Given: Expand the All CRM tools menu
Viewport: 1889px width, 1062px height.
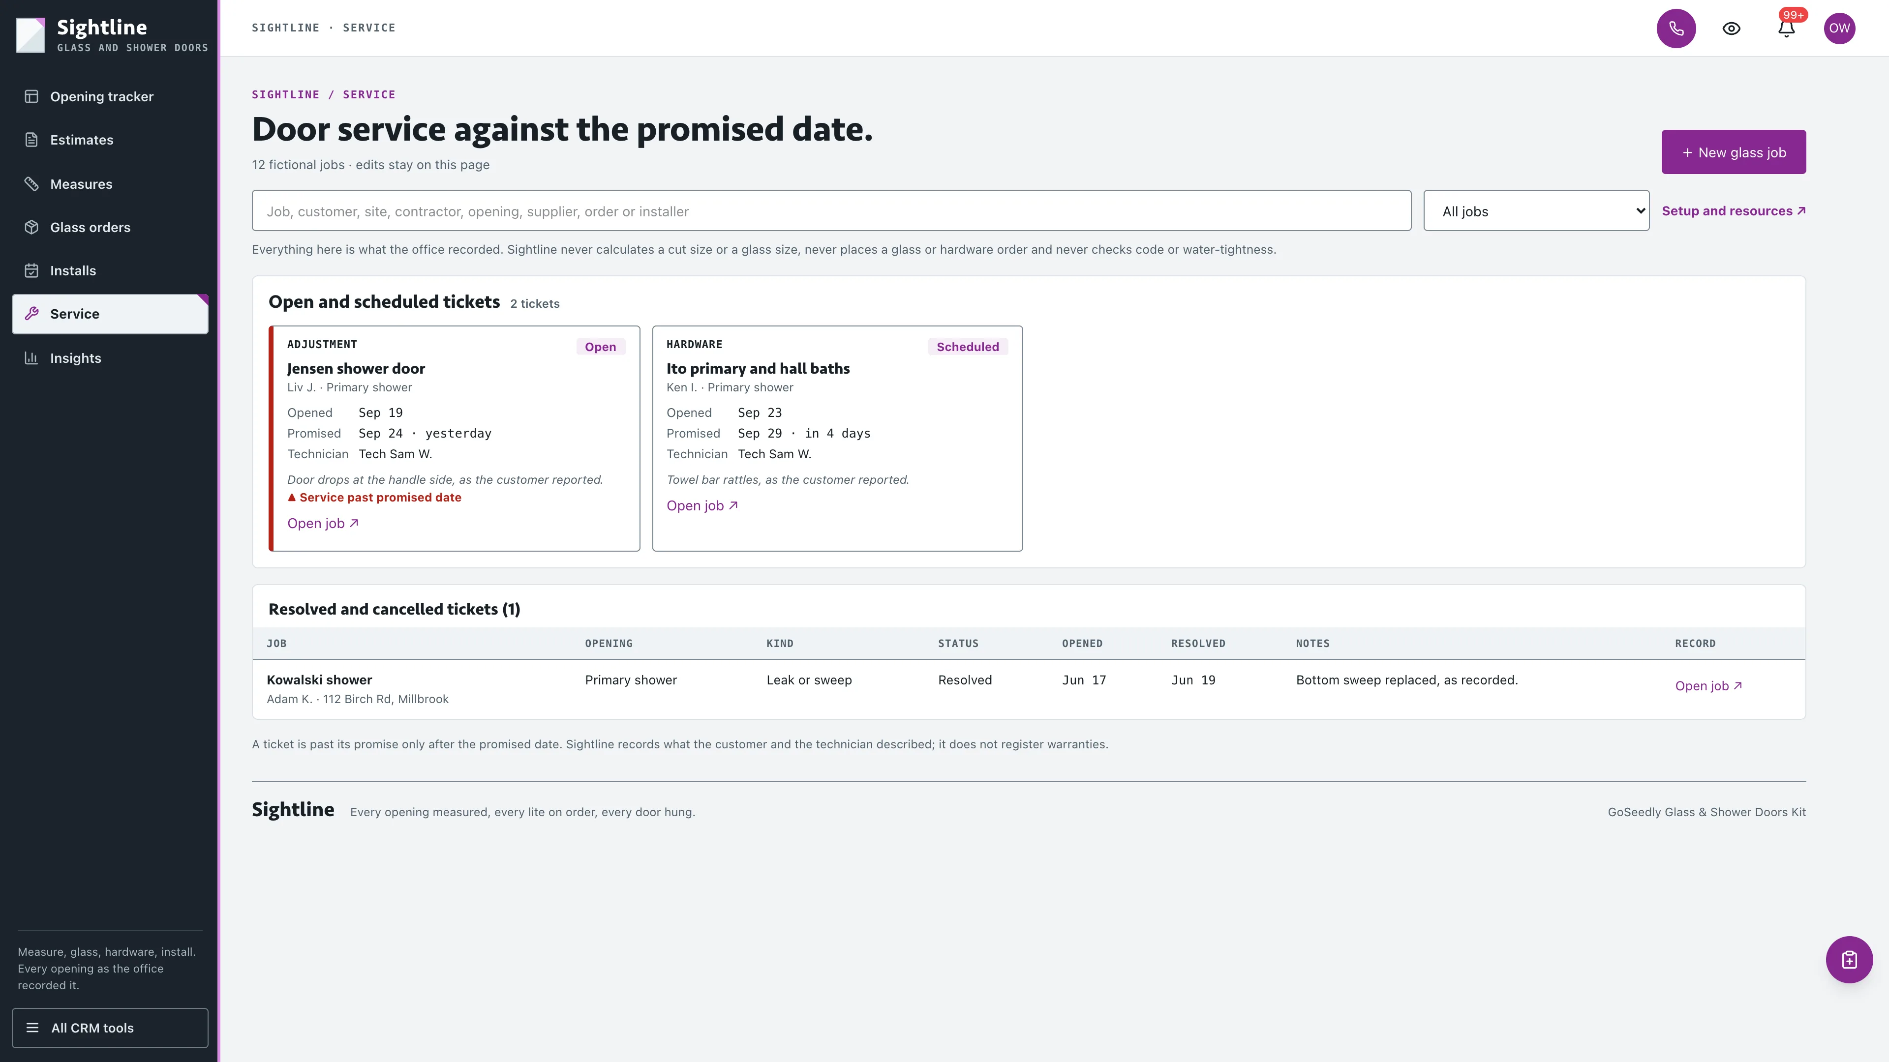Looking at the screenshot, I should point(110,1028).
